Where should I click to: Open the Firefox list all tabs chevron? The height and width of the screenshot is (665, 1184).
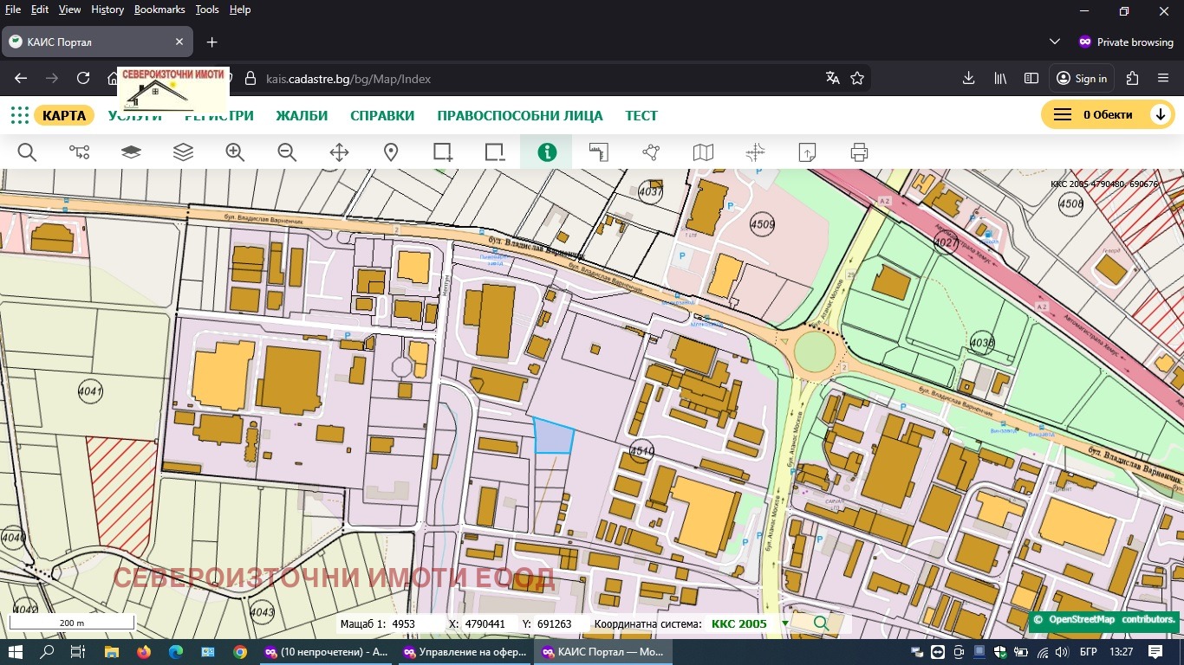1054,42
